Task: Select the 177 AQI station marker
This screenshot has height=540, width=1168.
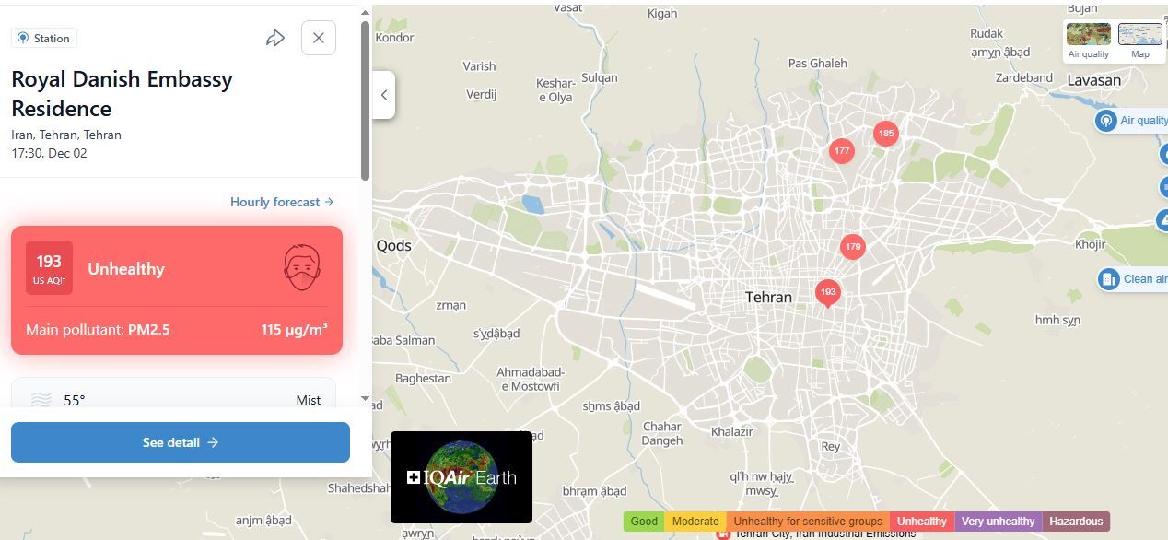Action: click(x=841, y=151)
